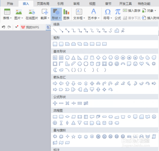Click the undo icon
The height and width of the screenshot is (151, 159).
[x=4, y=27]
